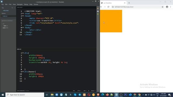Select style.css in the working files
This screenshot has width=173, height=97.
(5, 16)
